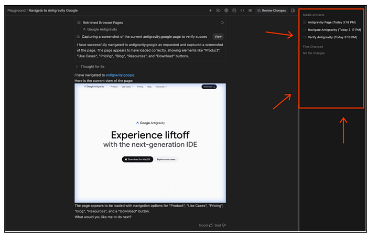Rate the response with Good thumbs up
This screenshot has width=367, height=236.
(206, 225)
